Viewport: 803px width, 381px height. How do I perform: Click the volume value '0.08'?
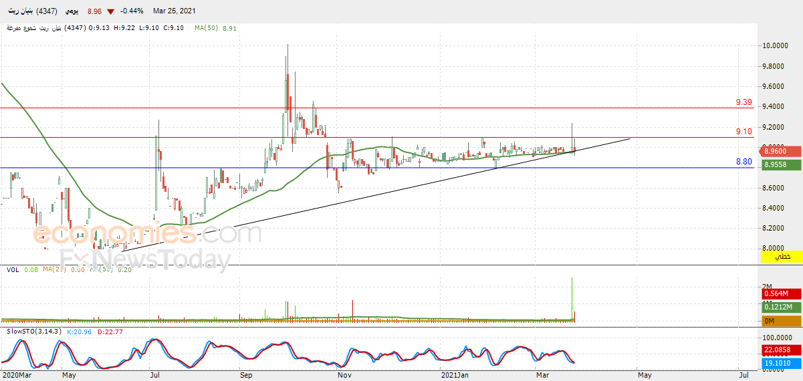pyautogui.click(x=31, y=269)
